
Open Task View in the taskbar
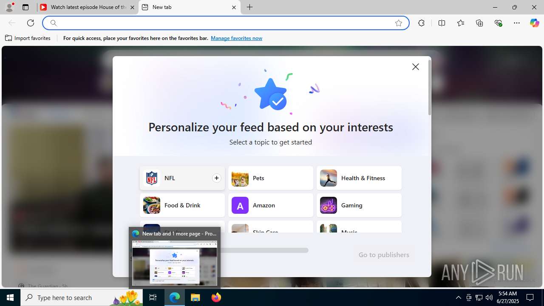pyautogui.click(x=153, y=297)
